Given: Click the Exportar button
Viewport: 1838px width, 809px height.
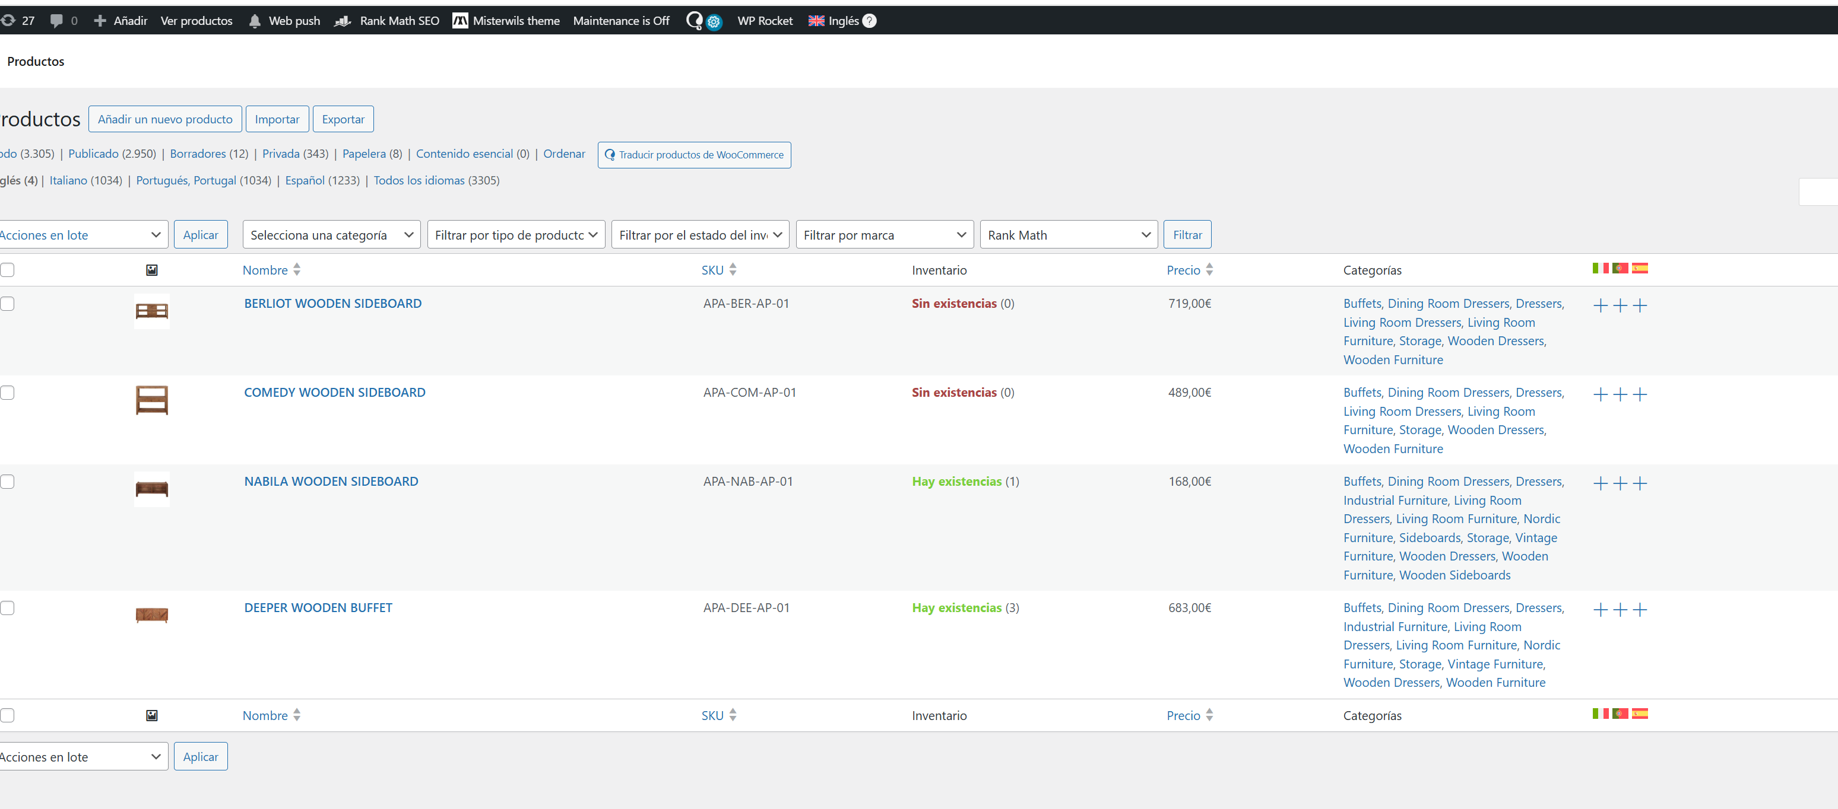Looking at the screenshot, I should tap(343, 119).
